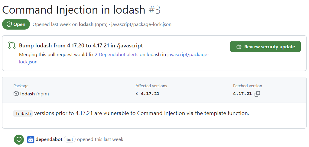The height and width of the screenshot is (147, 309).
Task: Open javascript/package-lock.json link in description
Action: (187, 55)
